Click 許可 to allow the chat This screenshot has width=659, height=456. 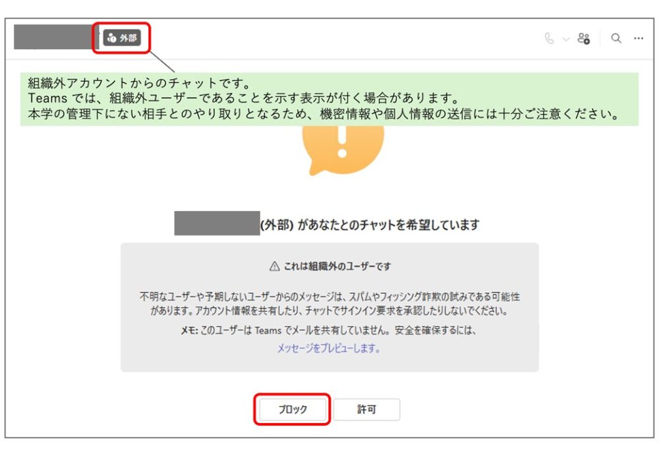click(x=367, y=409)
